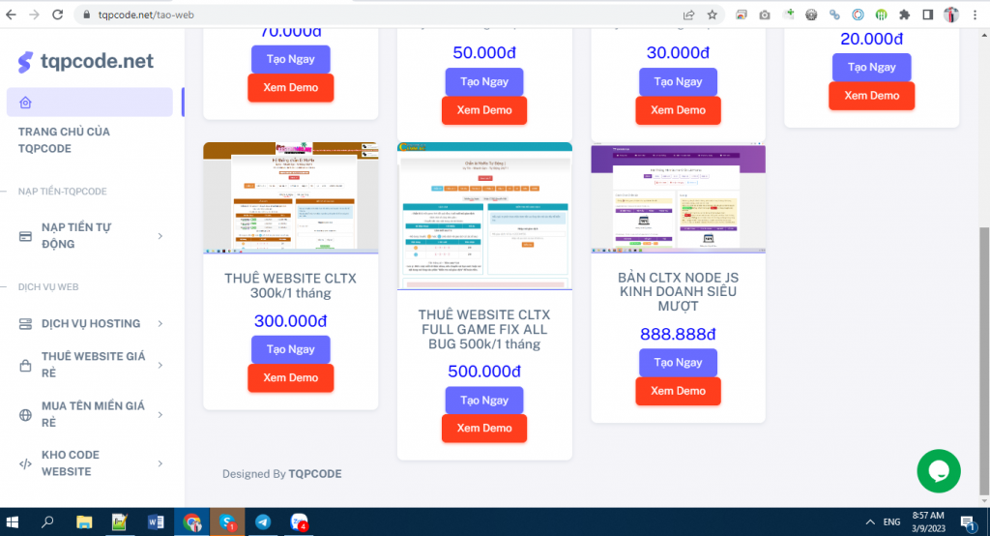
Task: Expand THUÊ WEBSITE GIÁ RẺ section
Action: point(91,365)
